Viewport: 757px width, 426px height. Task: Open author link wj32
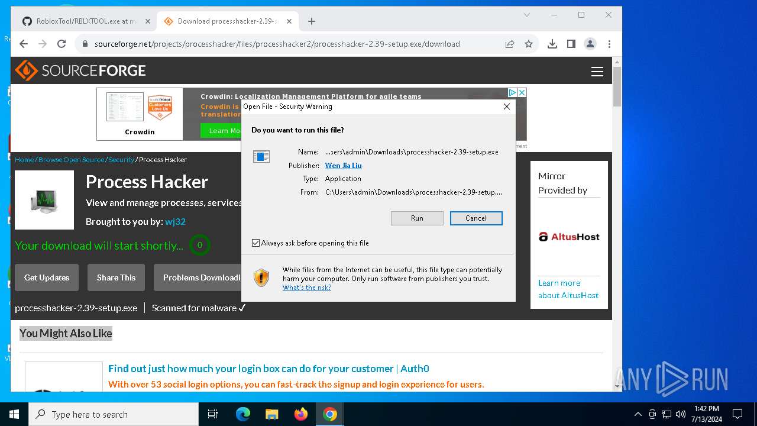[x=175, y=221]
